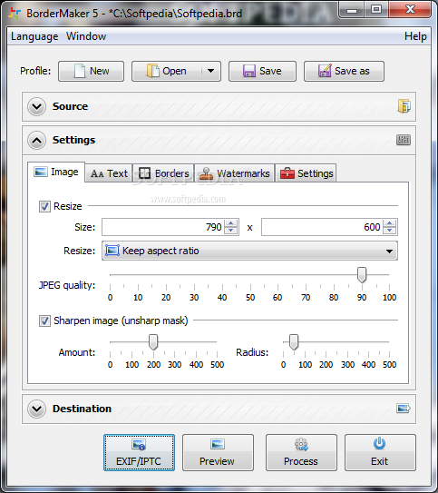Open the Borders tab
Image resolution: width=438 pixels, height=493 pixels.
pos(163,173)
